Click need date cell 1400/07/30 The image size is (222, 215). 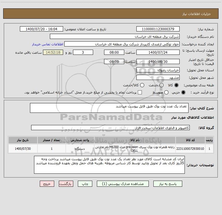[x=23, y=149]
